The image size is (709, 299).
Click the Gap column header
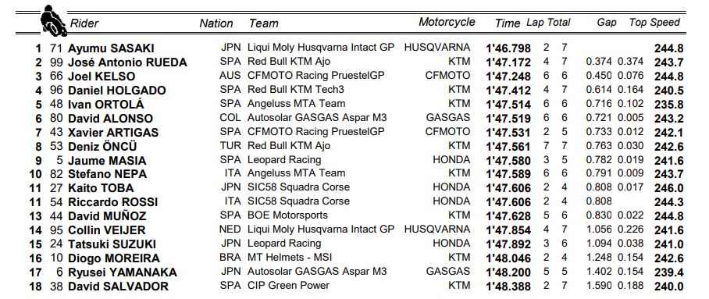click(x=607, y=23)
